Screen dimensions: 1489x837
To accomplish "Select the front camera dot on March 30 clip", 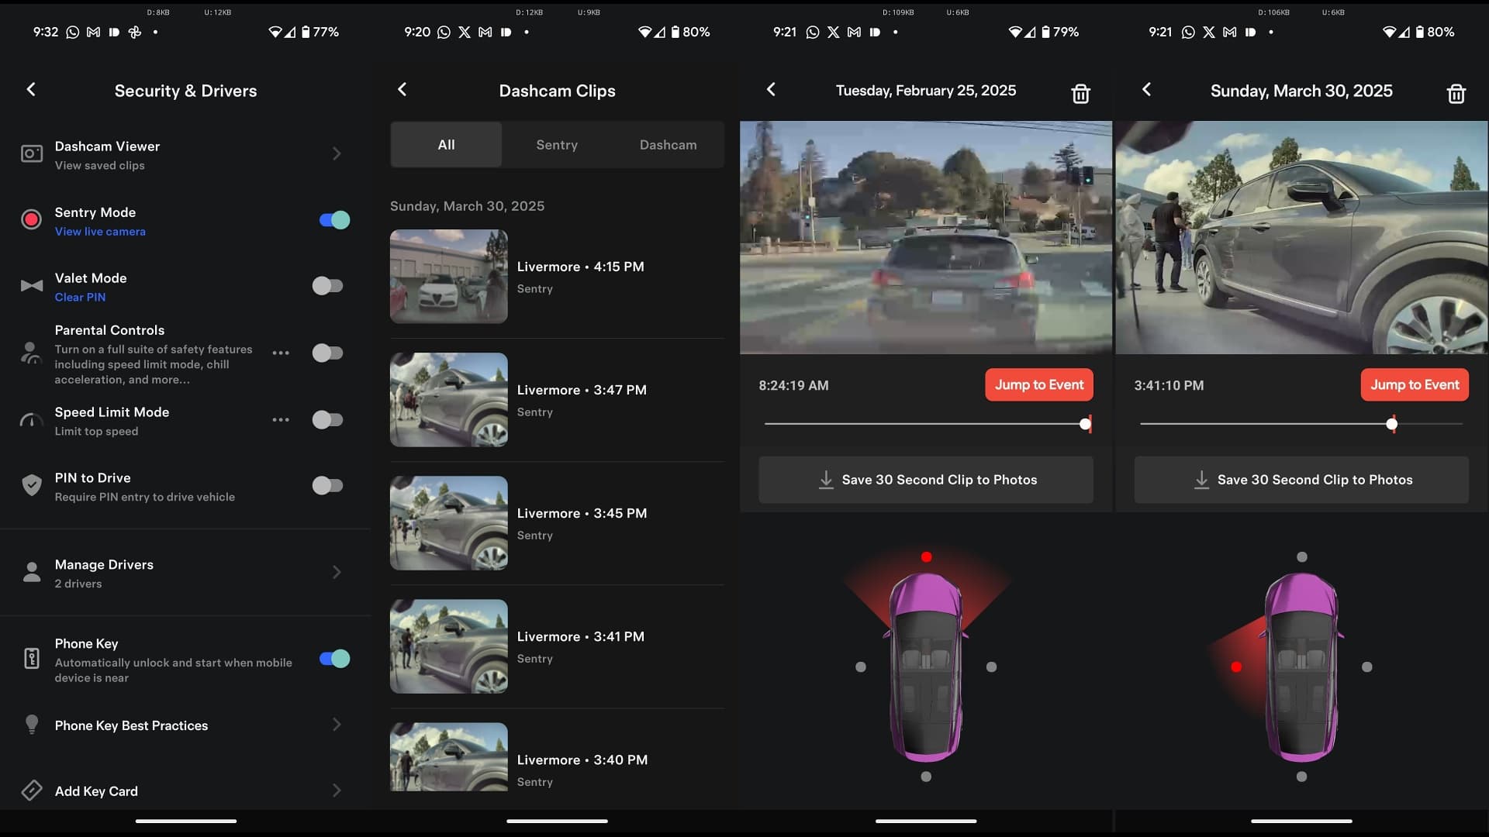I will point(1302,557).
